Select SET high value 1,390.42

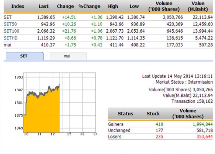click(x=115, y=17)
